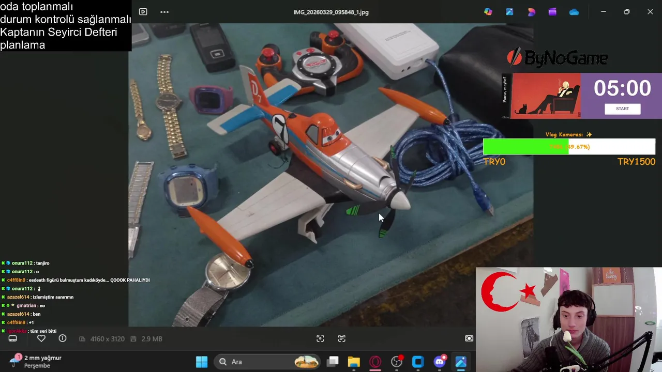The width and height of the screenshot is (662, 372).
Task: Click the zoom-to-fit icon in bottom bar
Action: 320,338
